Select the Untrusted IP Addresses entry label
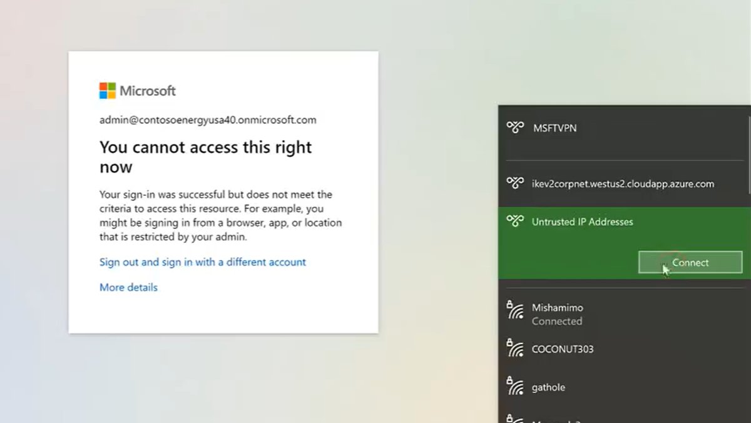 [x=582, y=222]
